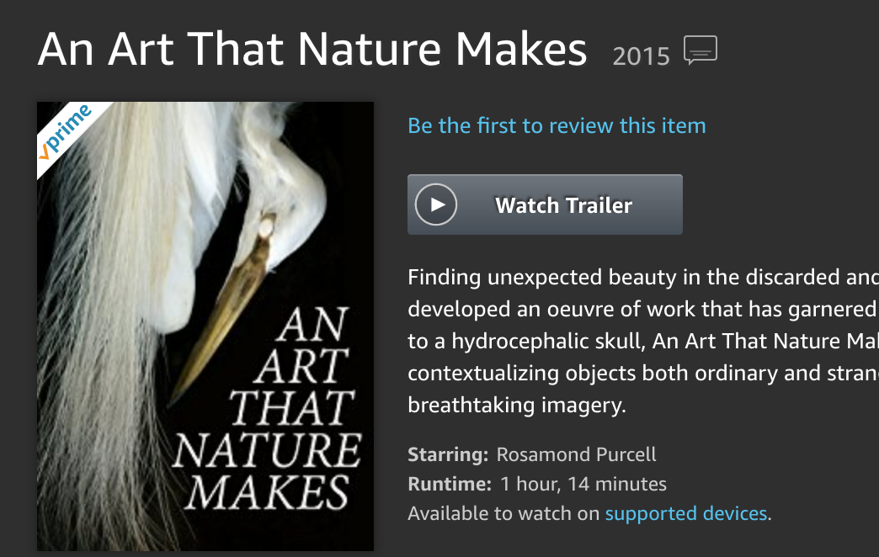Open the egret movie poster thumbnail
Screen dimensions: 879x557
pos(205,326)
